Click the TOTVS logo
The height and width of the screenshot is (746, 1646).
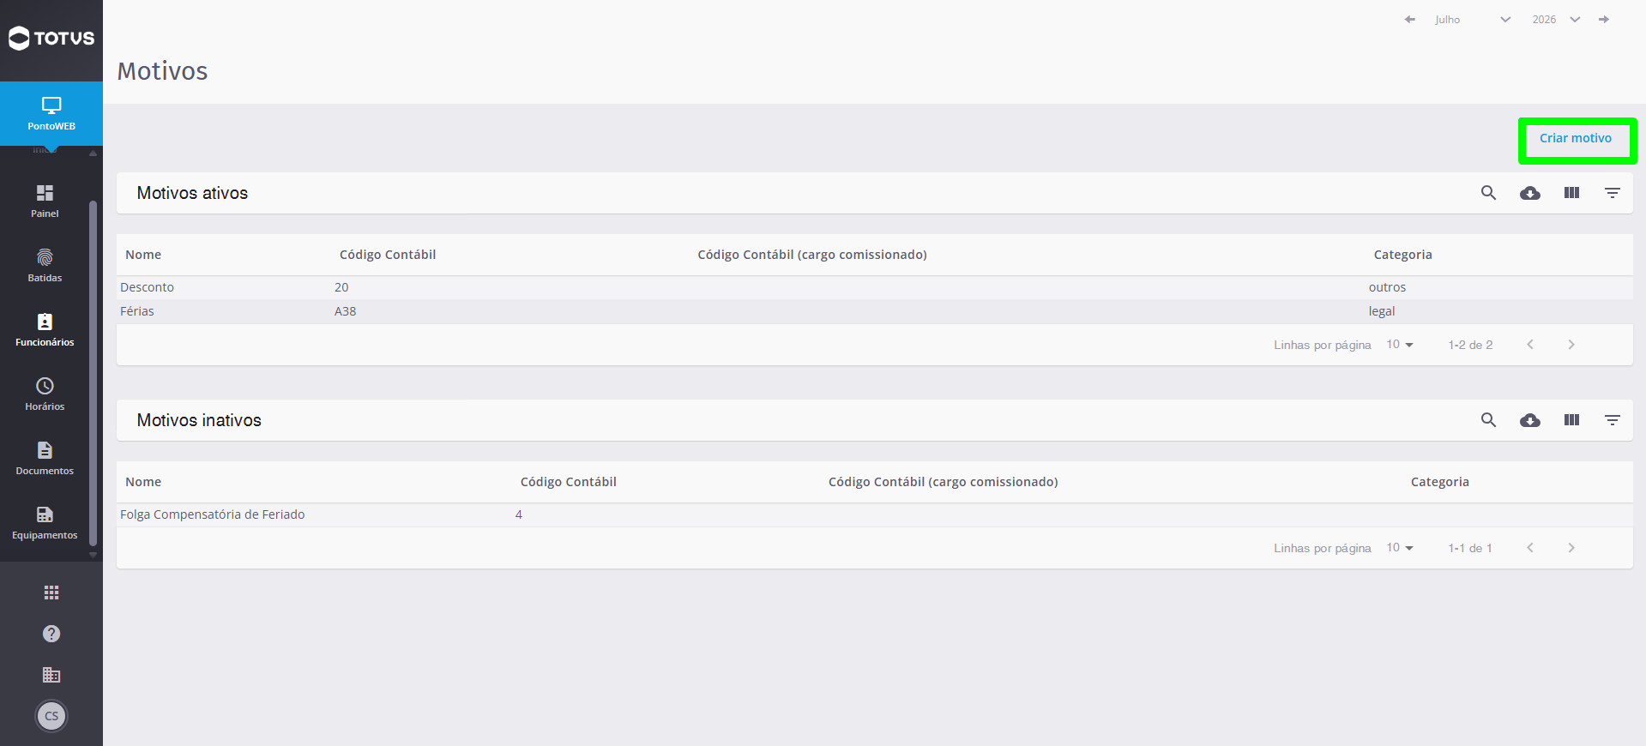[x=51, y=38]
